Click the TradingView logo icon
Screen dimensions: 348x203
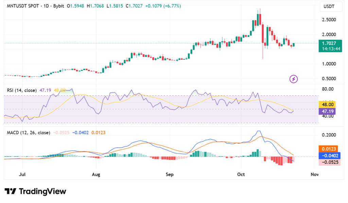[11, 191]
